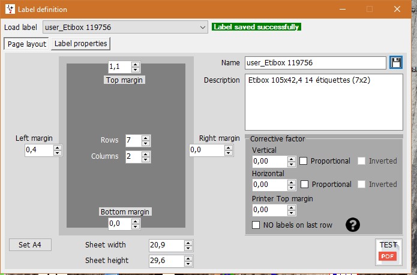The image size is (417, 275).
Task: Click into the Description text area
Action: coord(324,102)
